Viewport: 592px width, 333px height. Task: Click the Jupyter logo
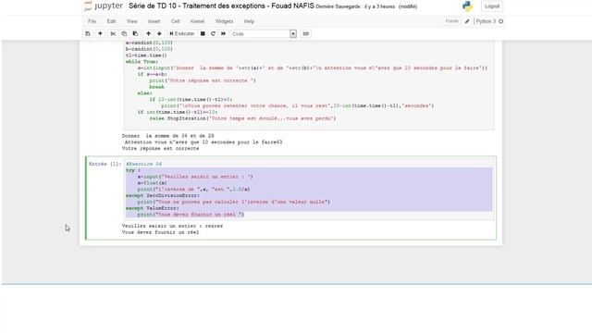coord(103,6)
